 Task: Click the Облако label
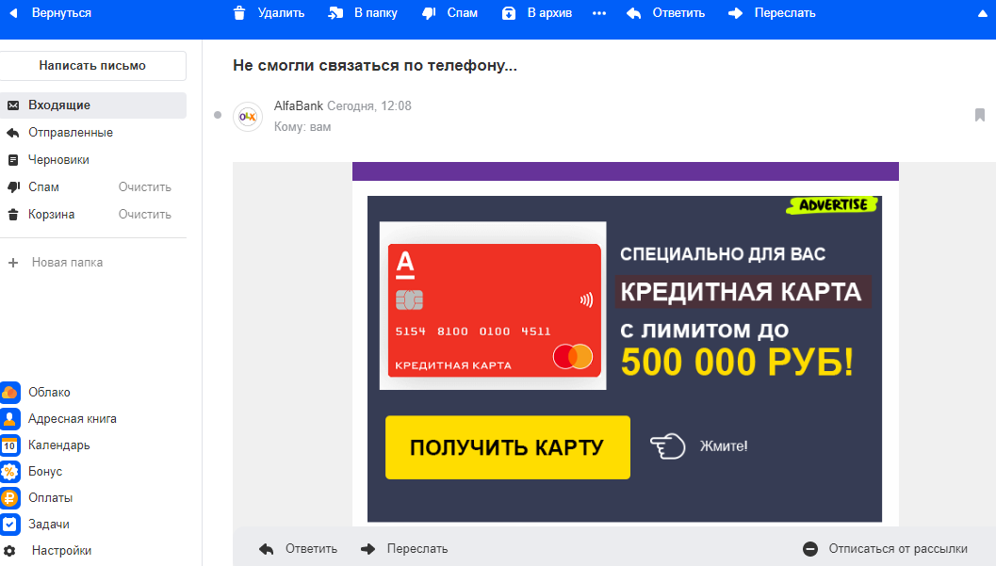point(49,392)
